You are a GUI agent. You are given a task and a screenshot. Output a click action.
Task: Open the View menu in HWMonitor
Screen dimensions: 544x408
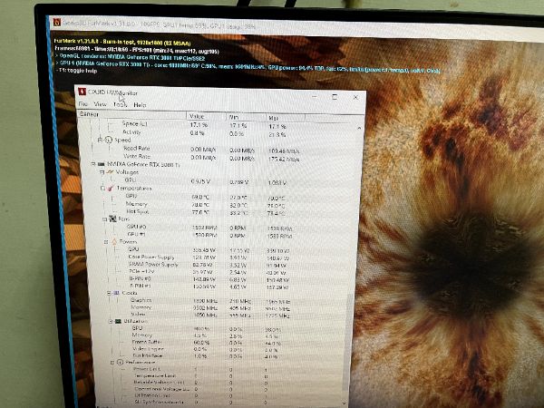pos(101,104)
